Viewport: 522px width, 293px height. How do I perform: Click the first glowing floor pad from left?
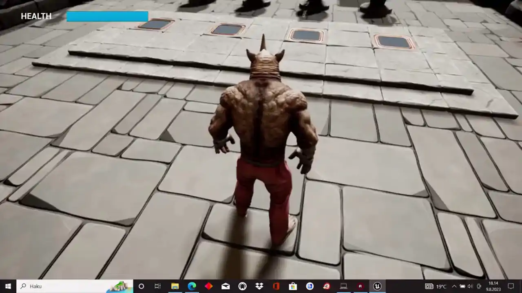coord(156,24)
